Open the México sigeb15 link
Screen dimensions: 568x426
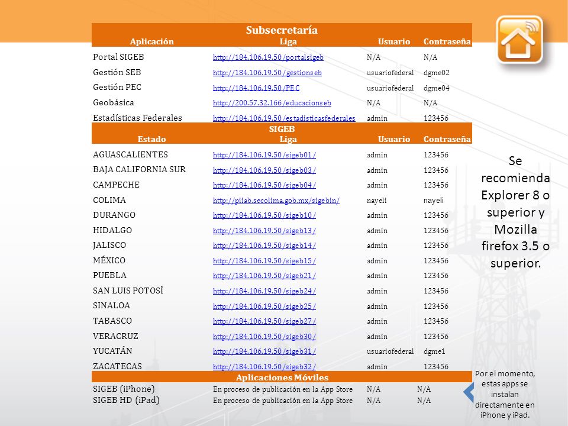pyautogui.click(x=264, y=261)
